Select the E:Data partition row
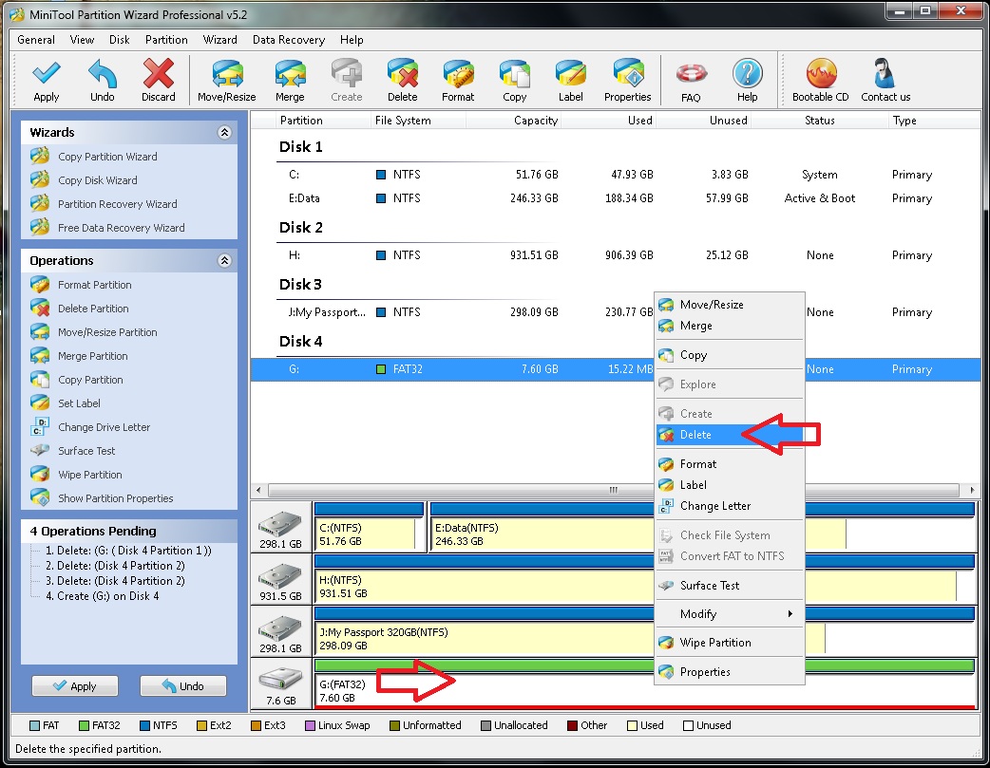This screenshot has height=768, width=990. [x=616, y=198]
